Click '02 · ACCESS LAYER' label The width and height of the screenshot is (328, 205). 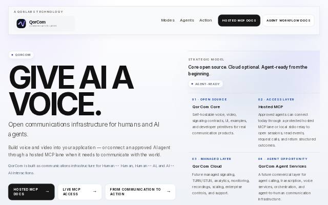click(276, 99)
